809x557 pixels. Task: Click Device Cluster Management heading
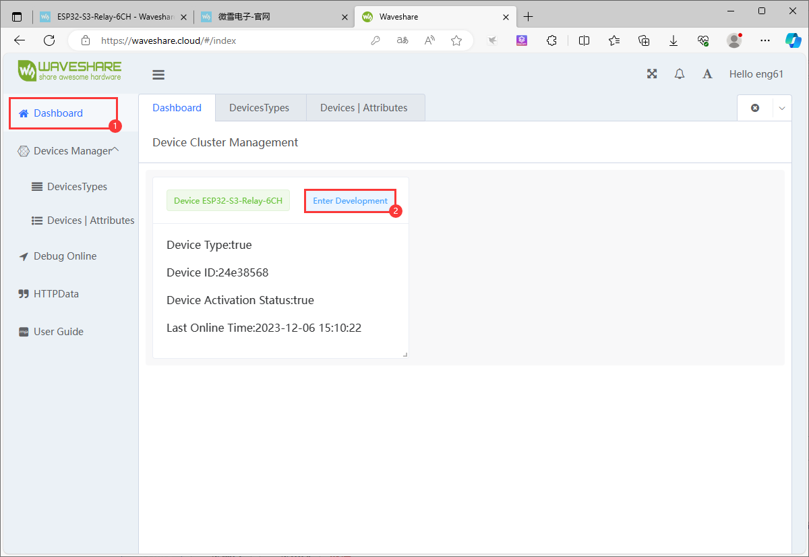225,142
